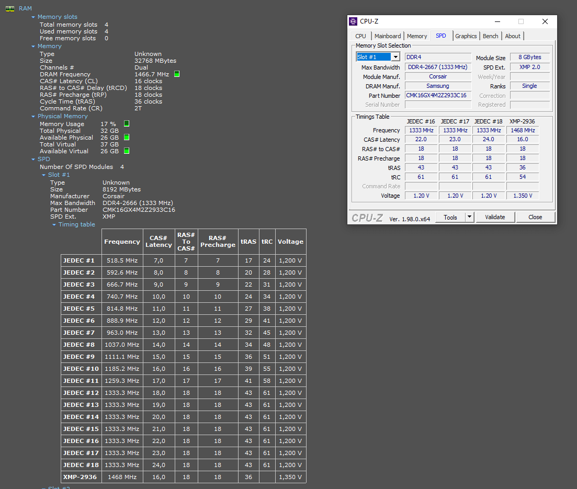577x489 pixels.
Task: Click the green DRAM Frequency indicator square
Action: [177, 74]
